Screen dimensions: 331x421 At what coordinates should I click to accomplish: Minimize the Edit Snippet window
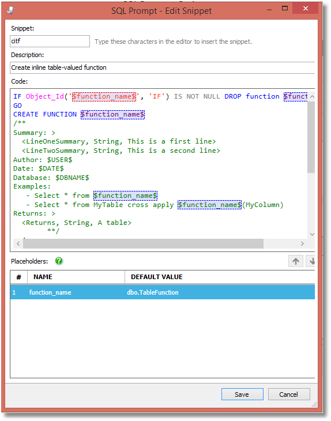269,10
